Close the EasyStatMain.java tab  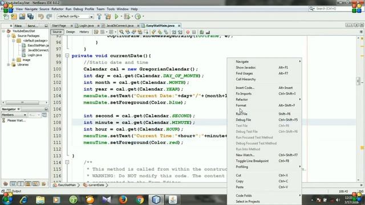coord(179,26)
